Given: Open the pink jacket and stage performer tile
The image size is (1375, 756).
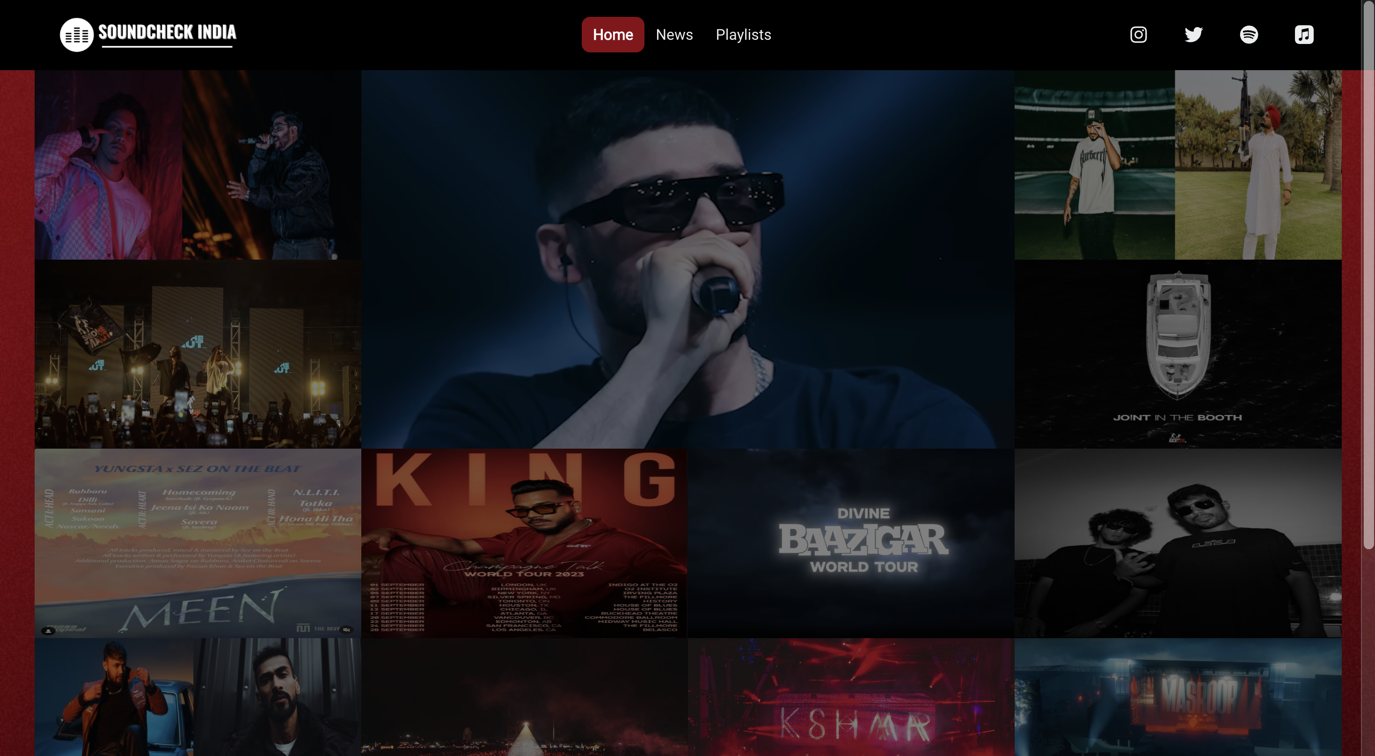Looking at the screenshot, I should click(x=198, y=165).
